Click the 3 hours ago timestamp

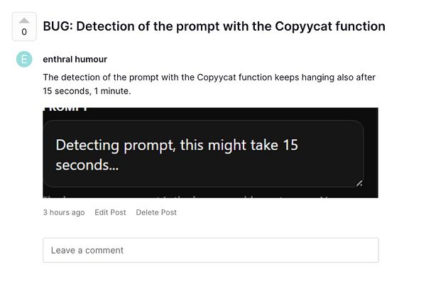point(64,212)
